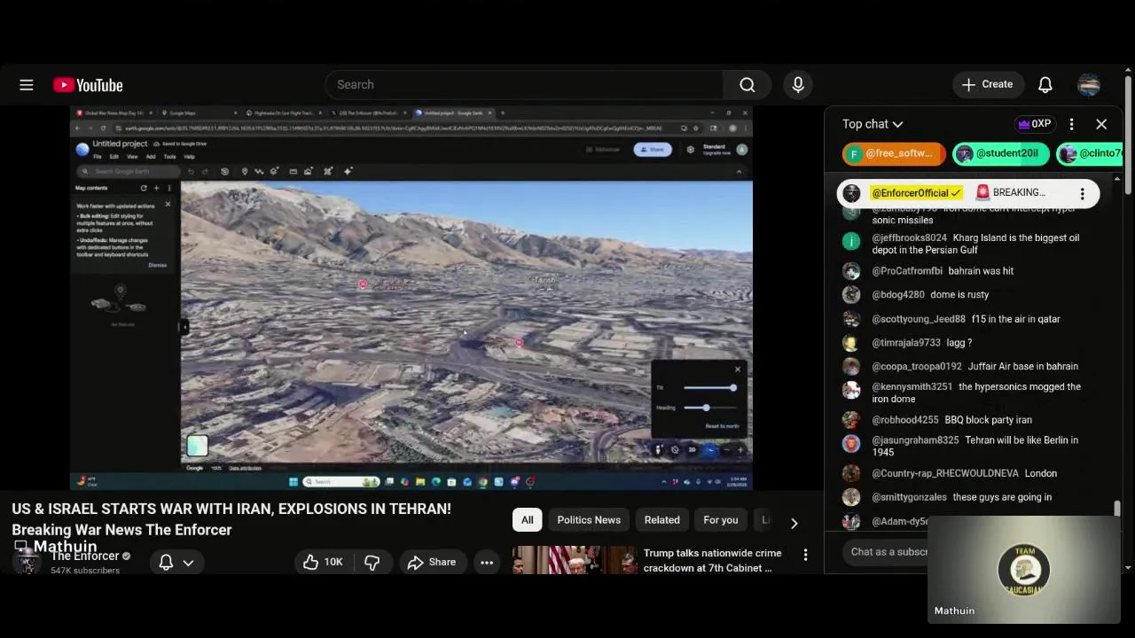Viewport: 1135px width, 638px height.
Task: Select the For you chip
Action: click(x=721, y=520)
